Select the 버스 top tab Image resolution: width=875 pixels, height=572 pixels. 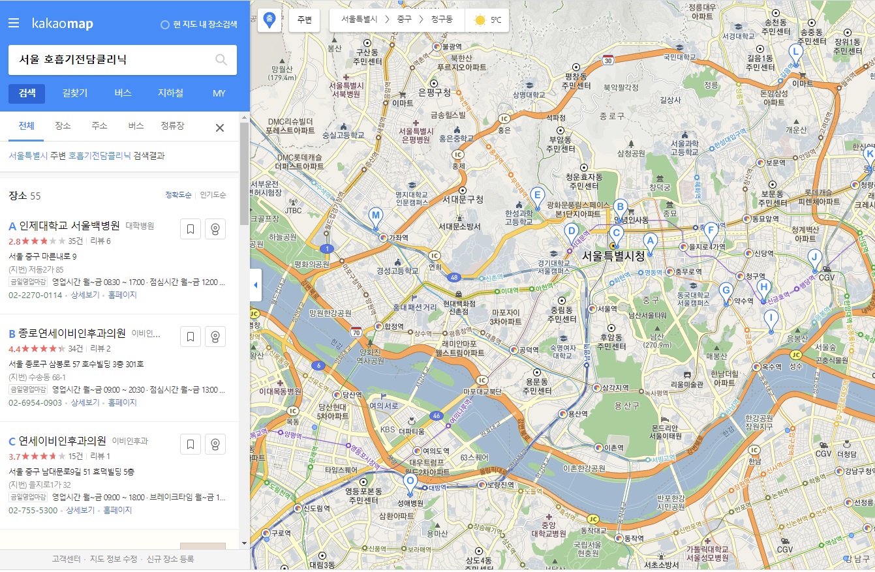point(123,93)
